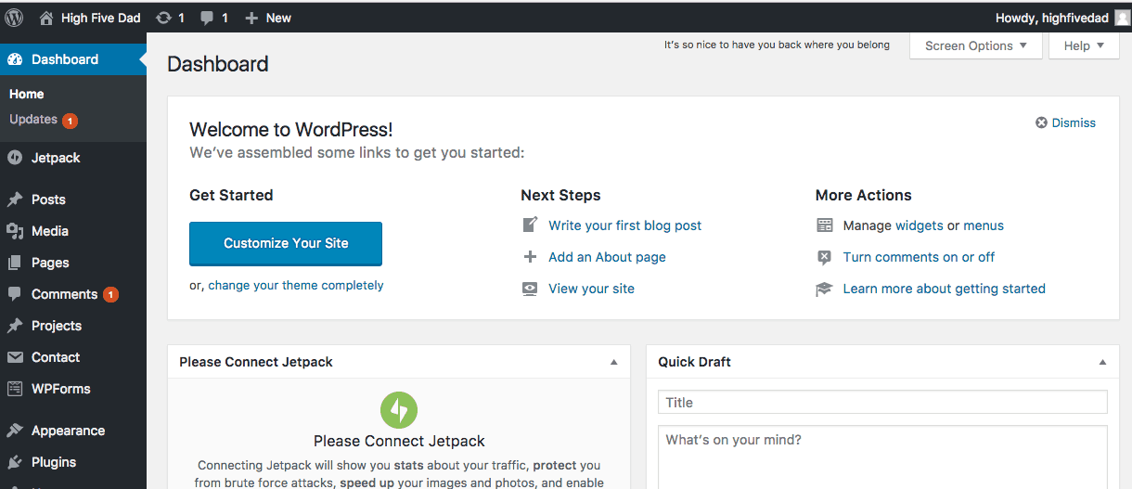The width and height of the screenshot is (1132, 489).
Task: Click the WordPress logo icon
Action: point(14,18)
